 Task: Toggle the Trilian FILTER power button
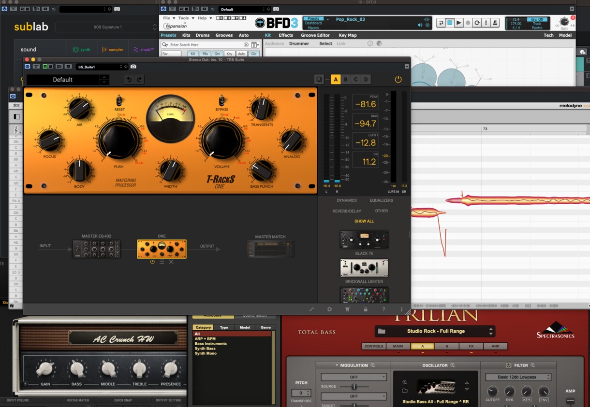click(x=508, y=365)
